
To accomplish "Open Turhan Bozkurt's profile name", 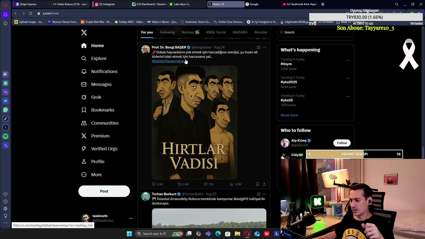I will [x=164, y=194].
